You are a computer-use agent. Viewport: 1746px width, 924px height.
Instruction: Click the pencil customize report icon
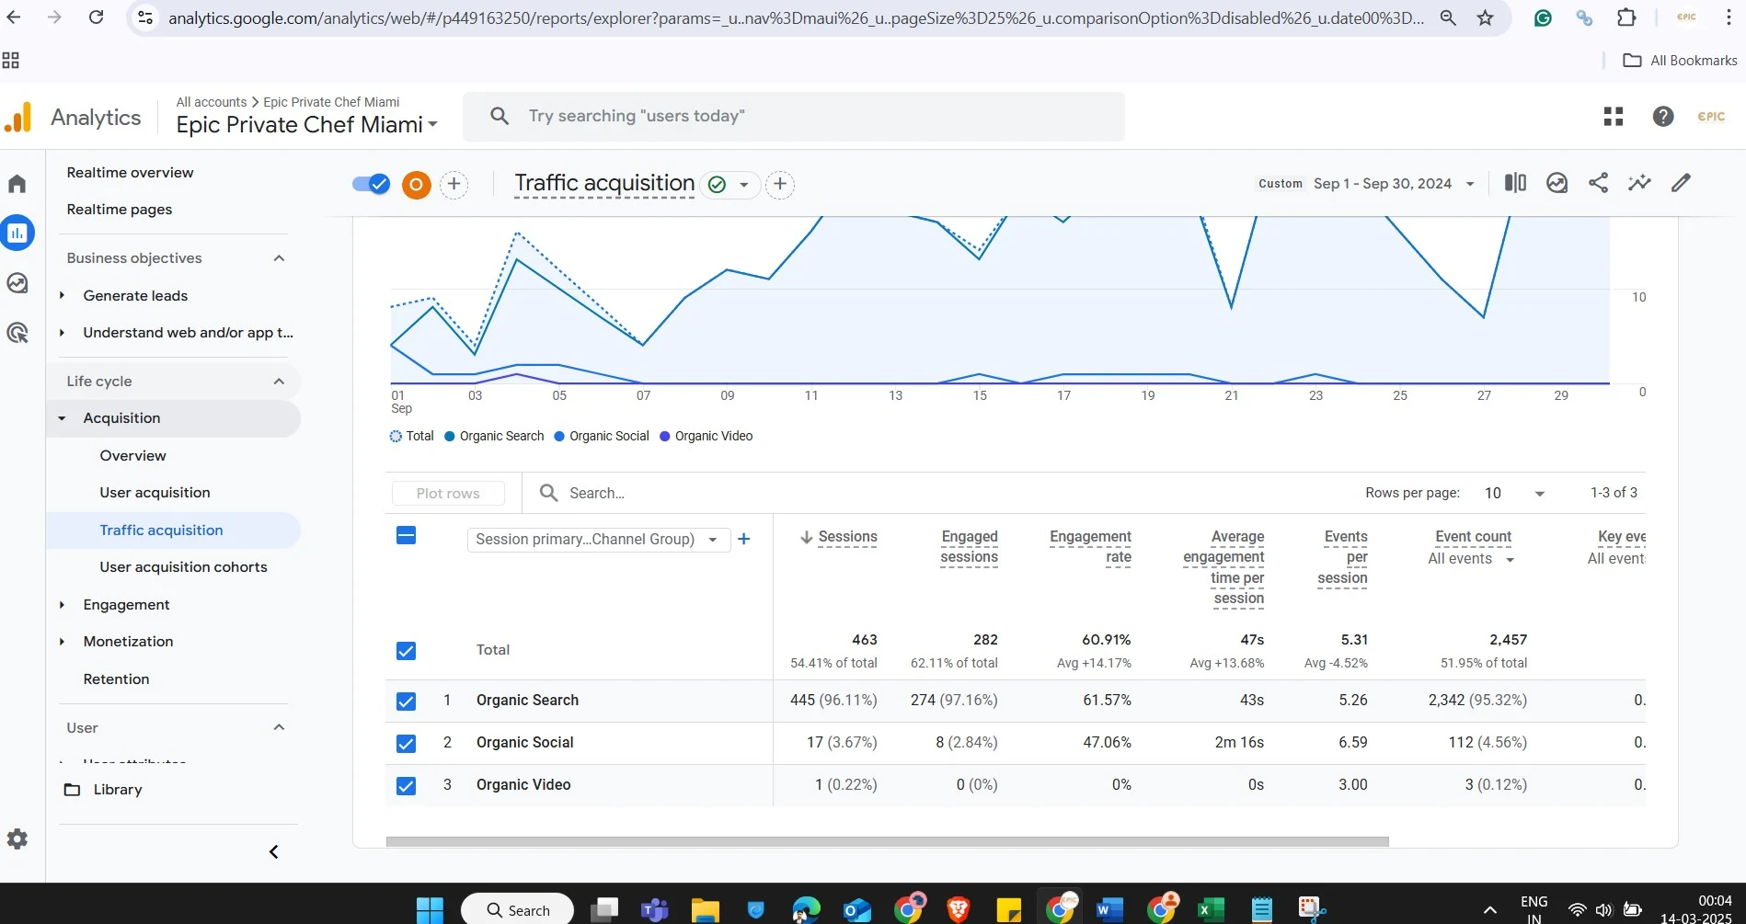[1681, 183]
